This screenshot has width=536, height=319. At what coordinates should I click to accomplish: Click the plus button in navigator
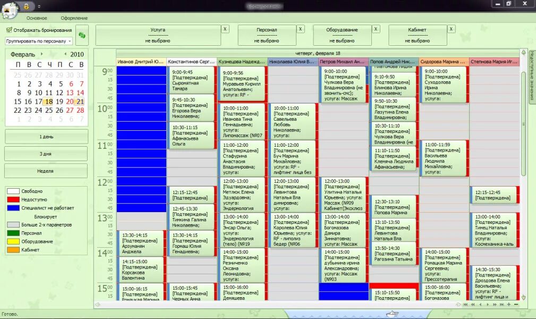point(509,304)
